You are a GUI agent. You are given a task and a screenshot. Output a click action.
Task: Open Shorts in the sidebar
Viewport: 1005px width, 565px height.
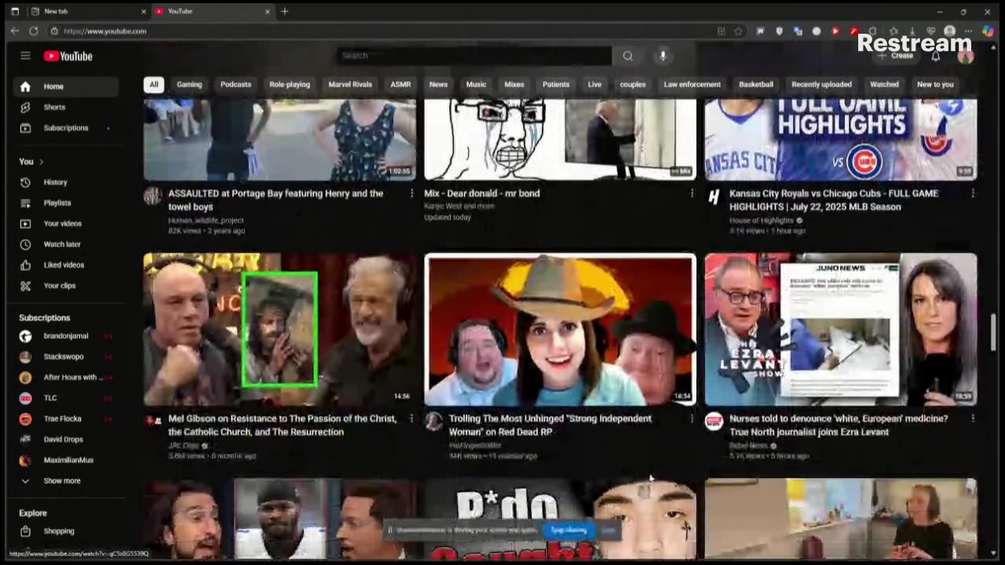66,107
